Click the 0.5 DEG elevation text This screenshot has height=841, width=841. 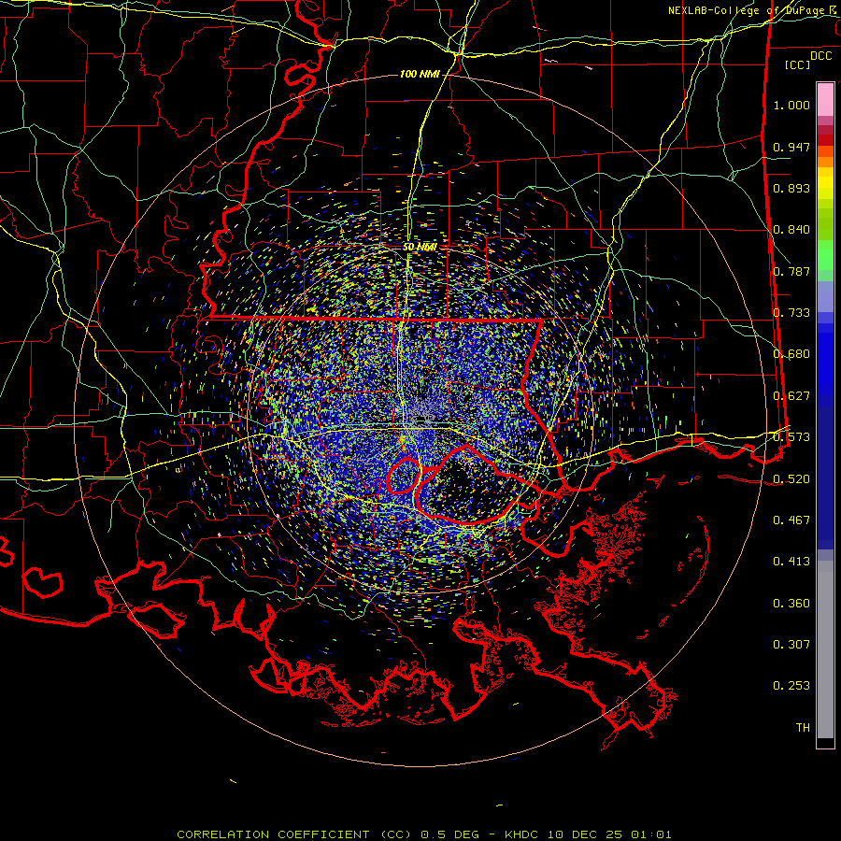tap(449, 834)
